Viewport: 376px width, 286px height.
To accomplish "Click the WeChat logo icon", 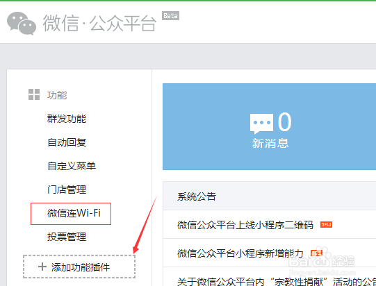I will tap(22, 23).
